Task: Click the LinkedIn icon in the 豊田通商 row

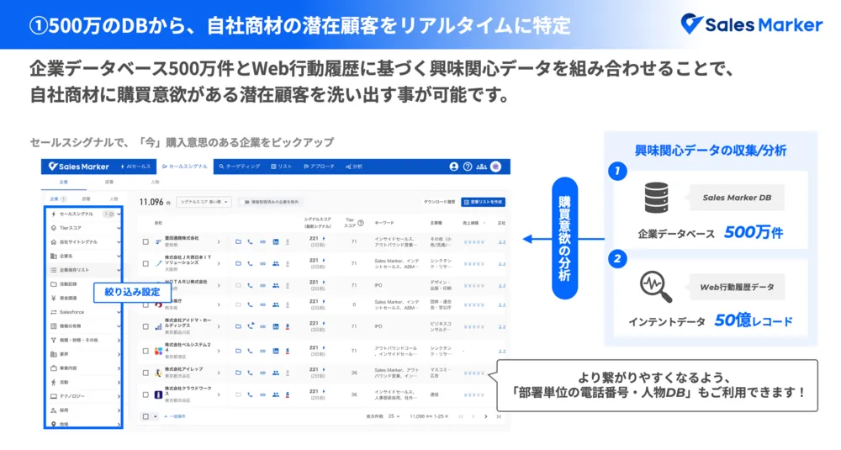Action: pyautogui.click(x=275, y=242)
